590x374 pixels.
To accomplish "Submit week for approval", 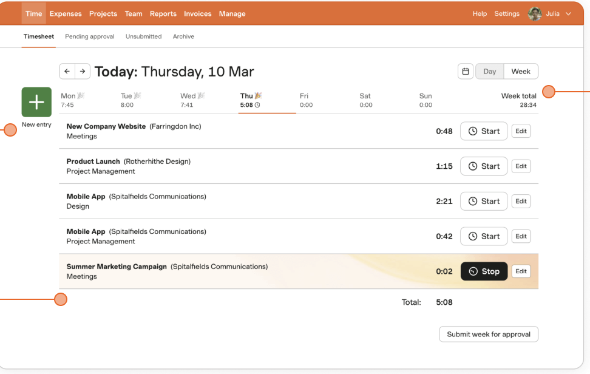I will (488, 334).
